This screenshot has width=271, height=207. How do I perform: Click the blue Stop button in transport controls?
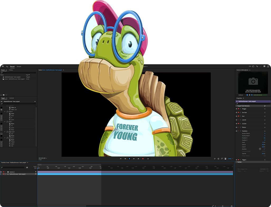pos(129,159)
